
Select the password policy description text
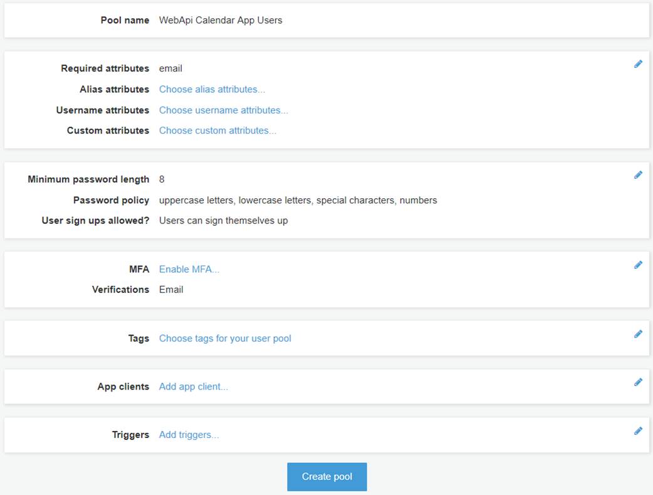pos(298,200)
